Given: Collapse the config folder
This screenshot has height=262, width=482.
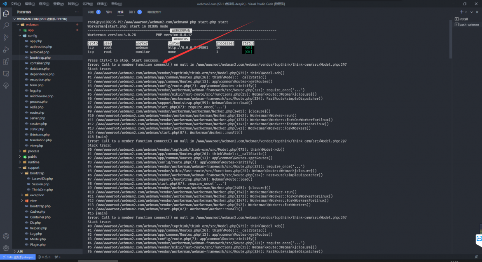Looking at the screenshot, I should pyautogui.click(x=20, y=36).
